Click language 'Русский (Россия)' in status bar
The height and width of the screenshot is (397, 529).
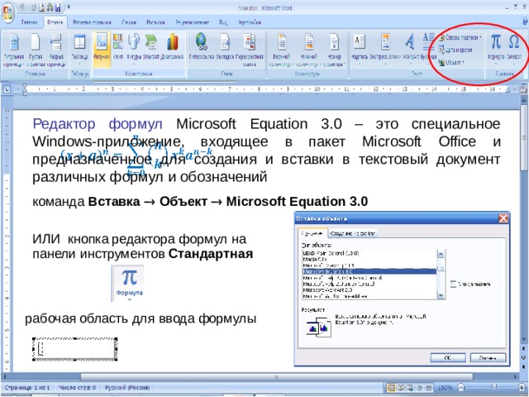click(x=127, y=388)
